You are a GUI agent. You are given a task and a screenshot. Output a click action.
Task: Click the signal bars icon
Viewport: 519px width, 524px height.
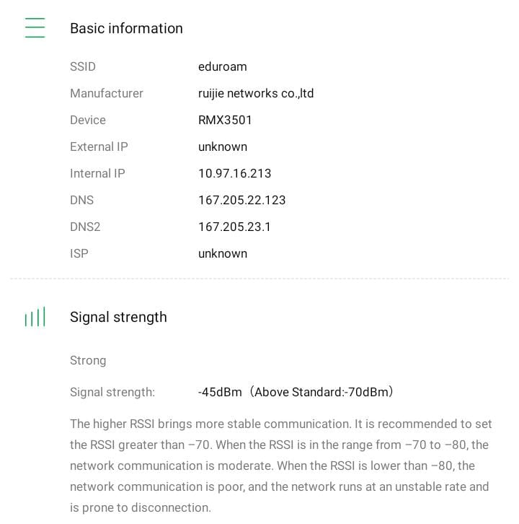35,317
